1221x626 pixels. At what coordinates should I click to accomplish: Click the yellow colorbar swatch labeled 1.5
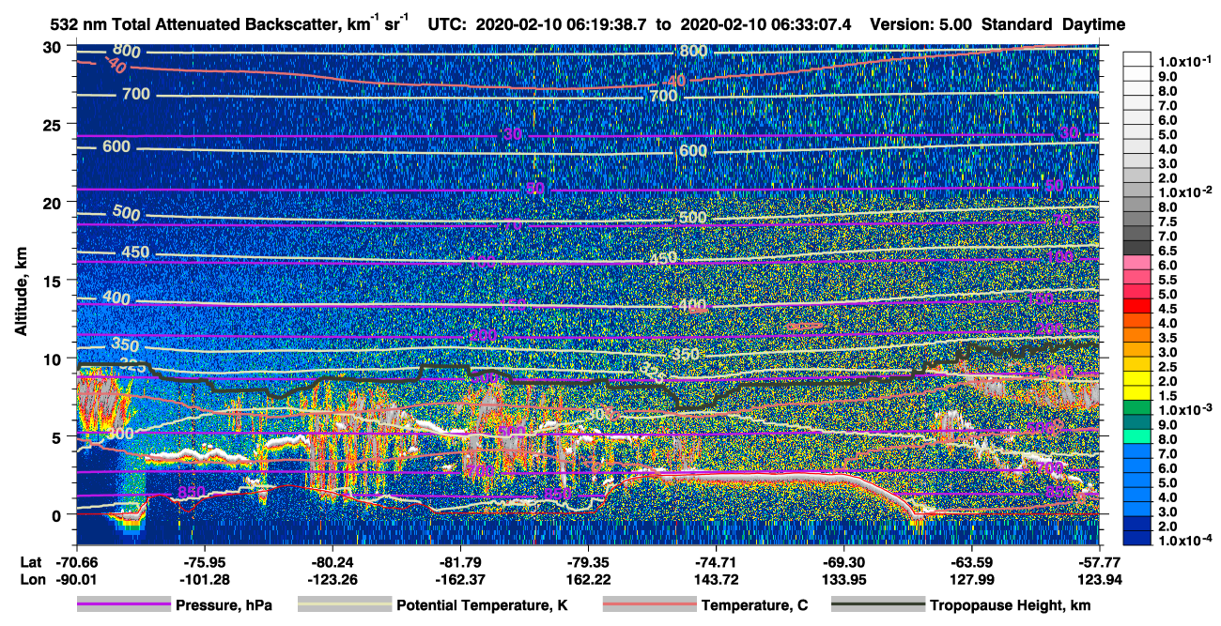tap(1137, 392)
